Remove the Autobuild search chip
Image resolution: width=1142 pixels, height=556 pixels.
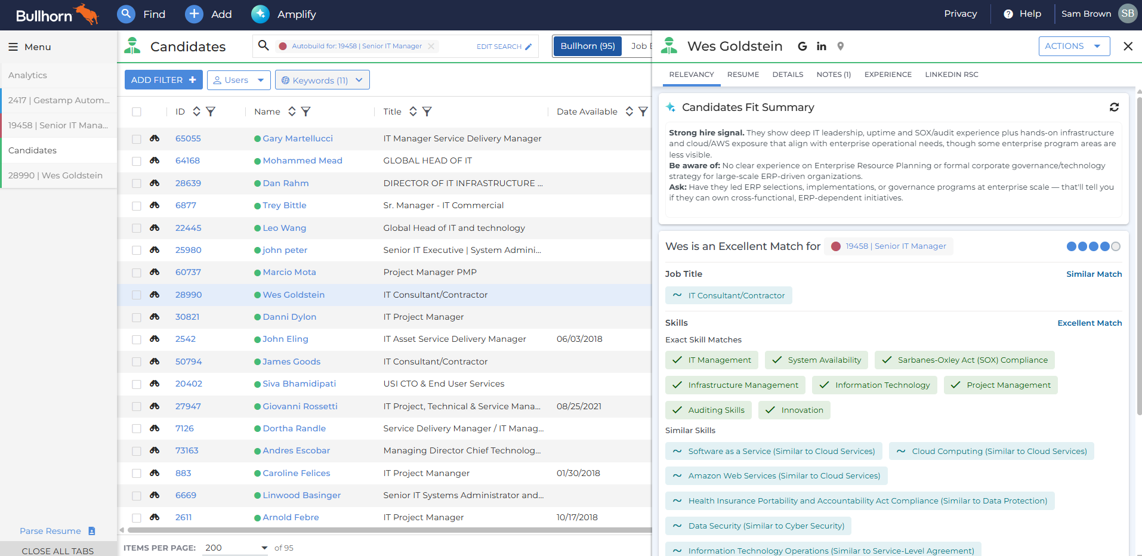click(431, 46)
